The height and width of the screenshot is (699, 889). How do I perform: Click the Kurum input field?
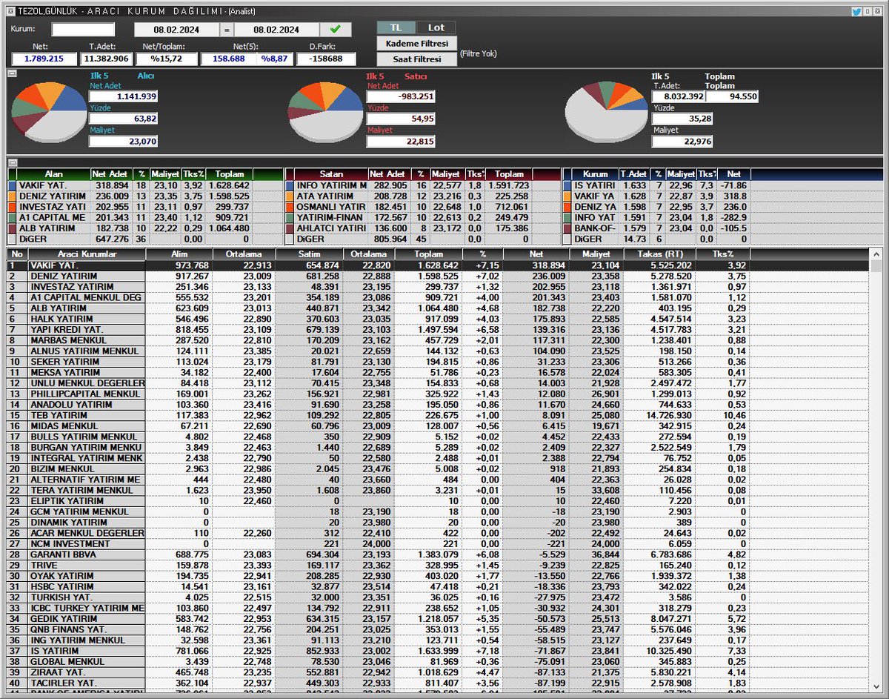tap(83, 30)
